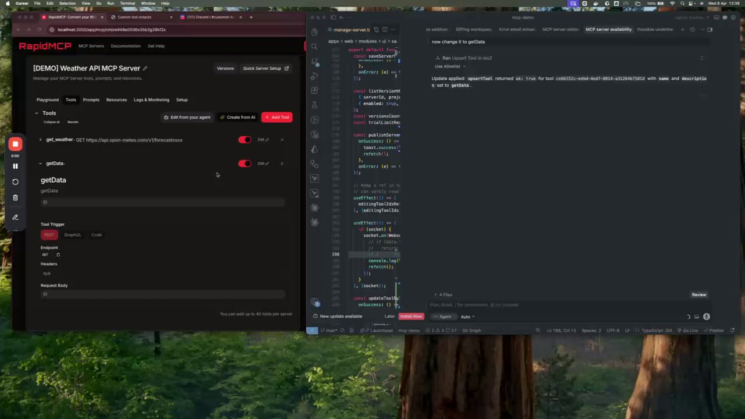Restart the recording with the circular arrow icon
The height and width of the screenshot is (419, 745).
[16, 182]
